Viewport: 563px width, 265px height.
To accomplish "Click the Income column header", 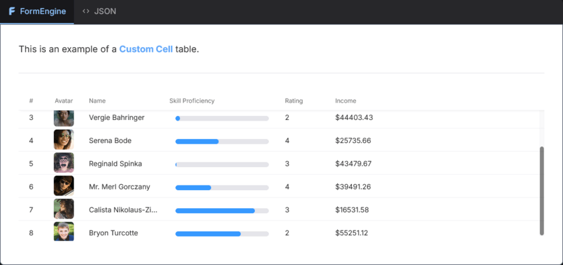I will pos(345,101).
